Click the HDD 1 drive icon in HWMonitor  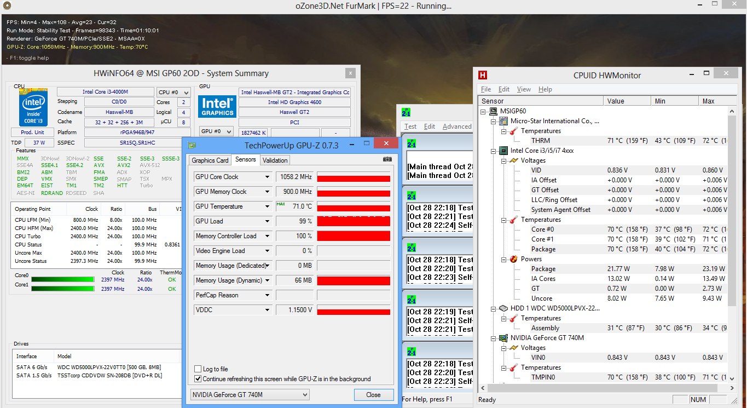pyautogui.click(x=503, y=308)
